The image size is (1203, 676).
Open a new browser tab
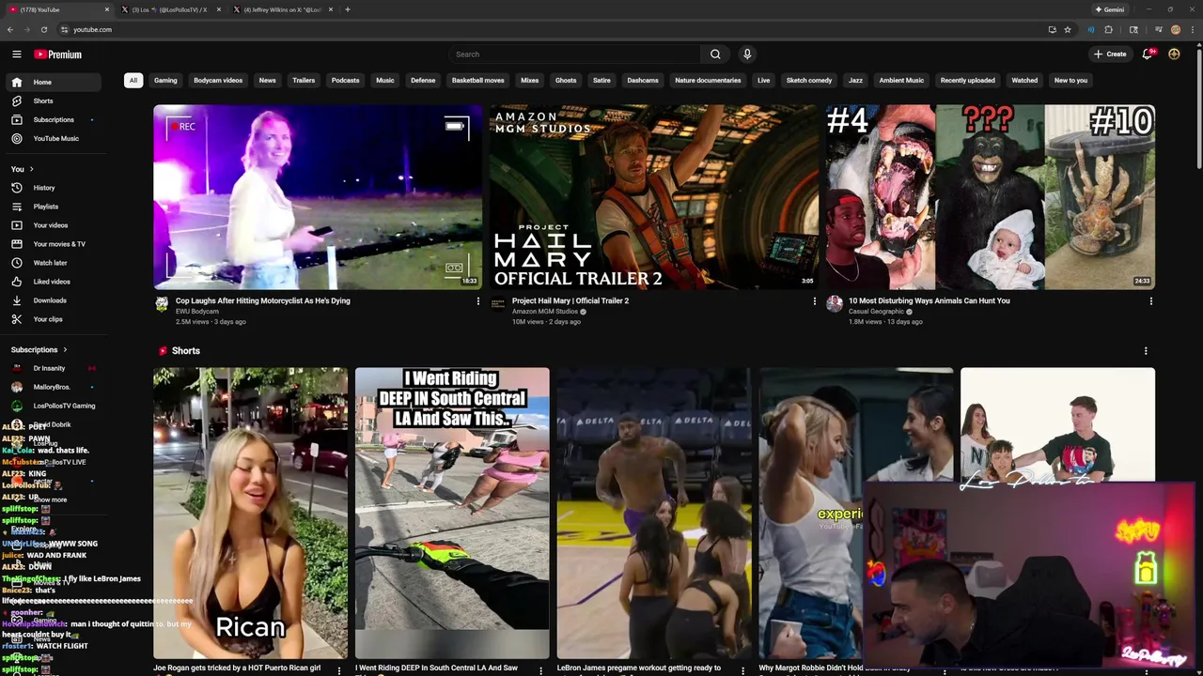point(348,9)
